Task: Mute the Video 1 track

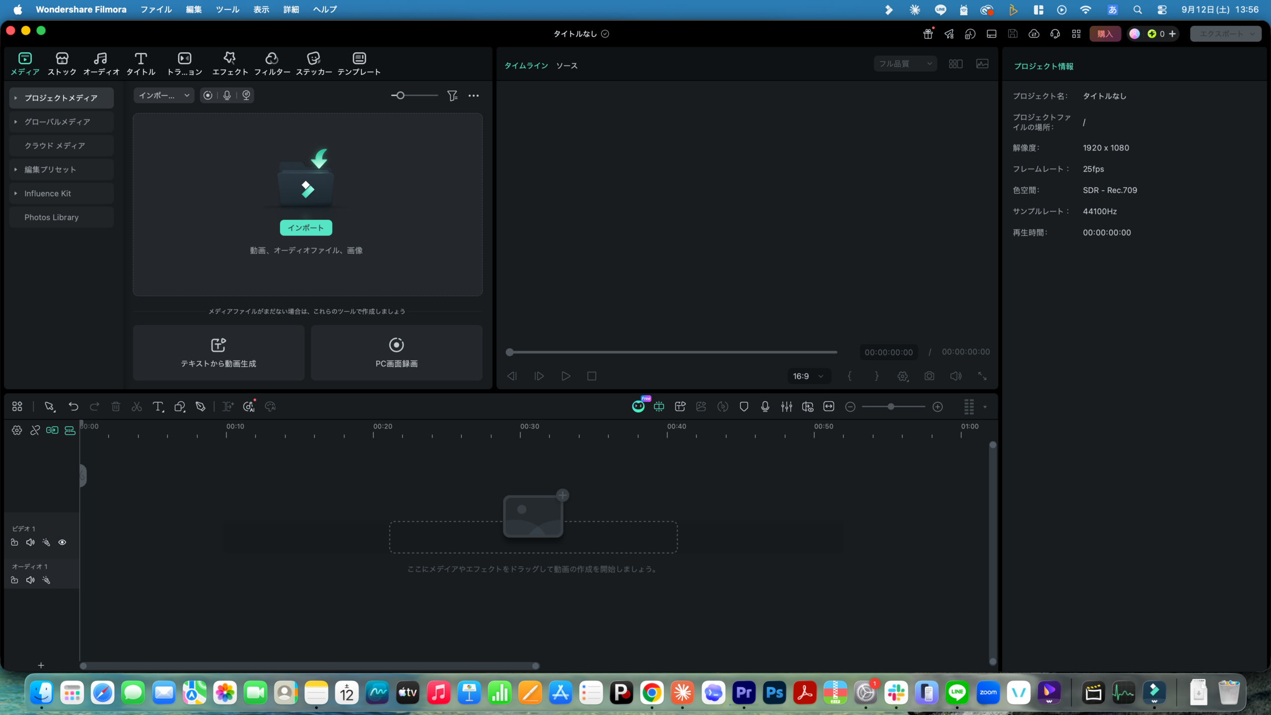Action: pyautogui.click(x=30, y=542)
